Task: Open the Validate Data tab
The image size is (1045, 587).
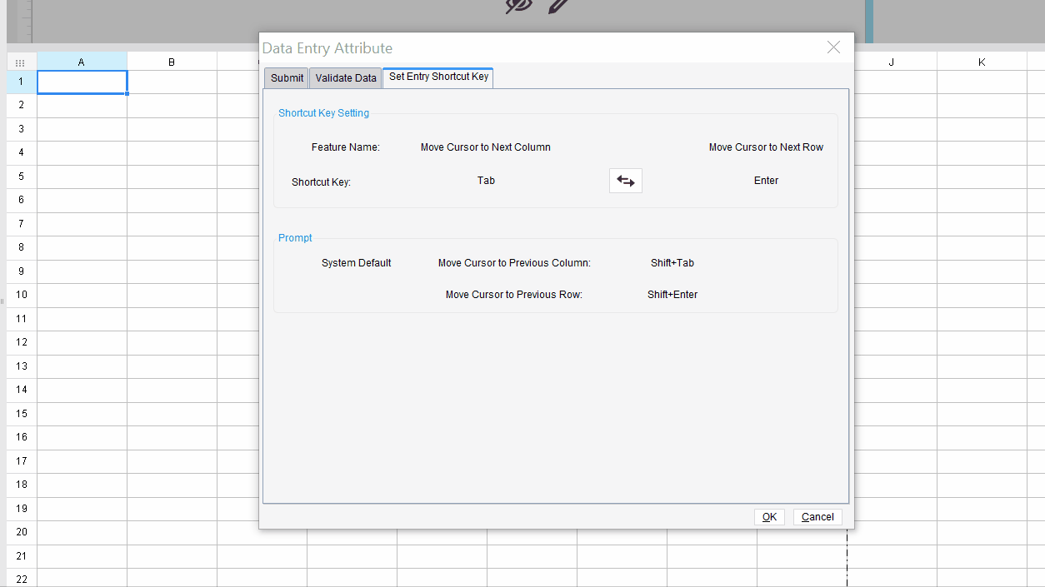Action: pos(345,77)
